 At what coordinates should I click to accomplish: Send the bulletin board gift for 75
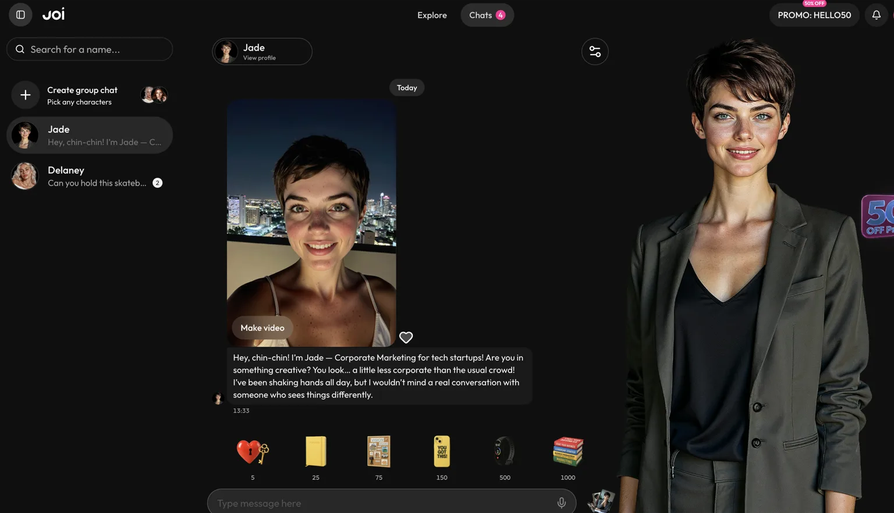click(379, 452)
